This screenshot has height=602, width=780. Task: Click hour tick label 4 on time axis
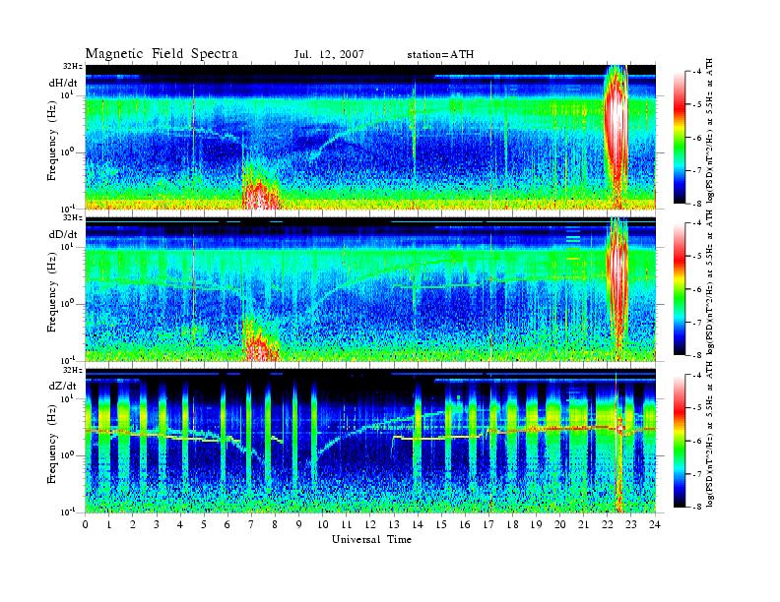[180, 524]
